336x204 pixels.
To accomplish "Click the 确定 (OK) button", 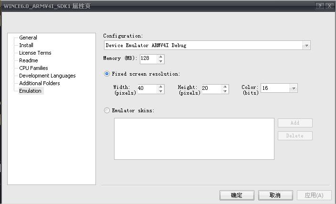I will coord(237,195).
